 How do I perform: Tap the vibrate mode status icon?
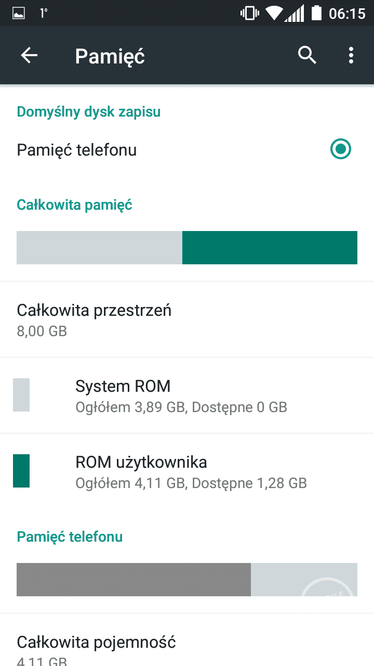point(249,13)
